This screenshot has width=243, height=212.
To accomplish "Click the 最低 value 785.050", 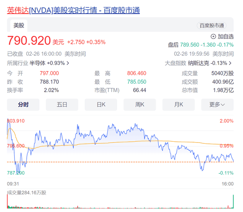I will [x=137, y=82].
